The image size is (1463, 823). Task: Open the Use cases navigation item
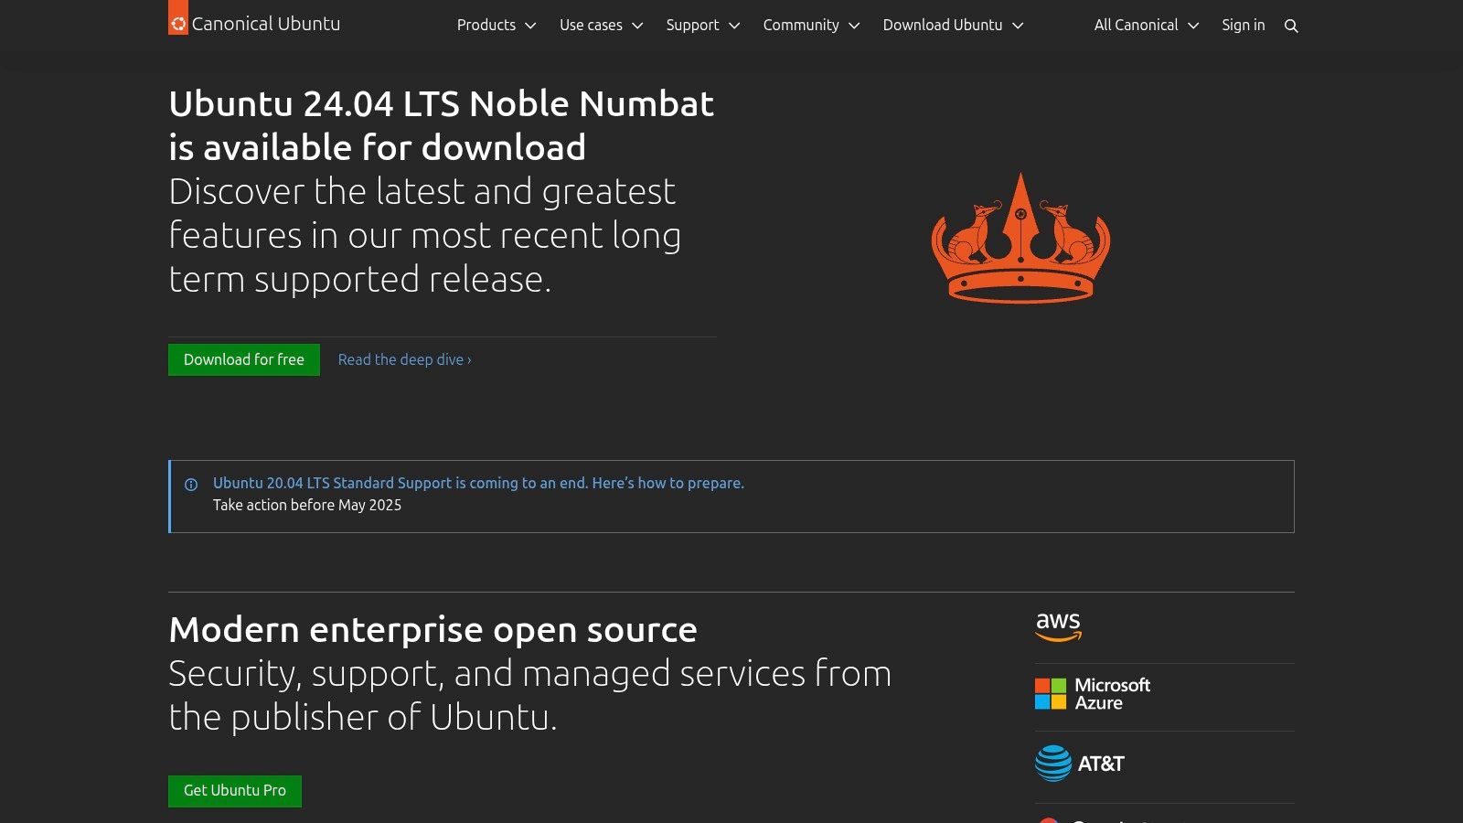pyautogui.click(x=591, y=25)
